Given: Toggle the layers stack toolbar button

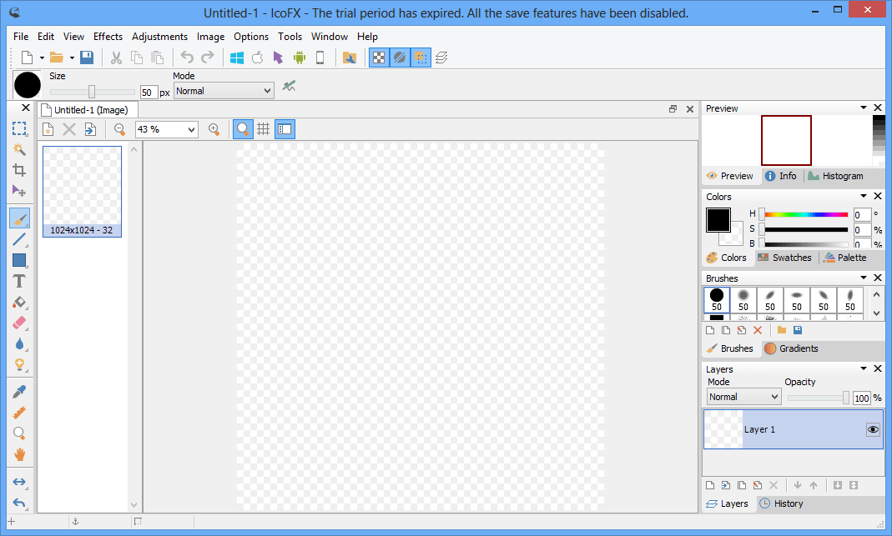Looking at the screenshot, I should click(441, 58).
